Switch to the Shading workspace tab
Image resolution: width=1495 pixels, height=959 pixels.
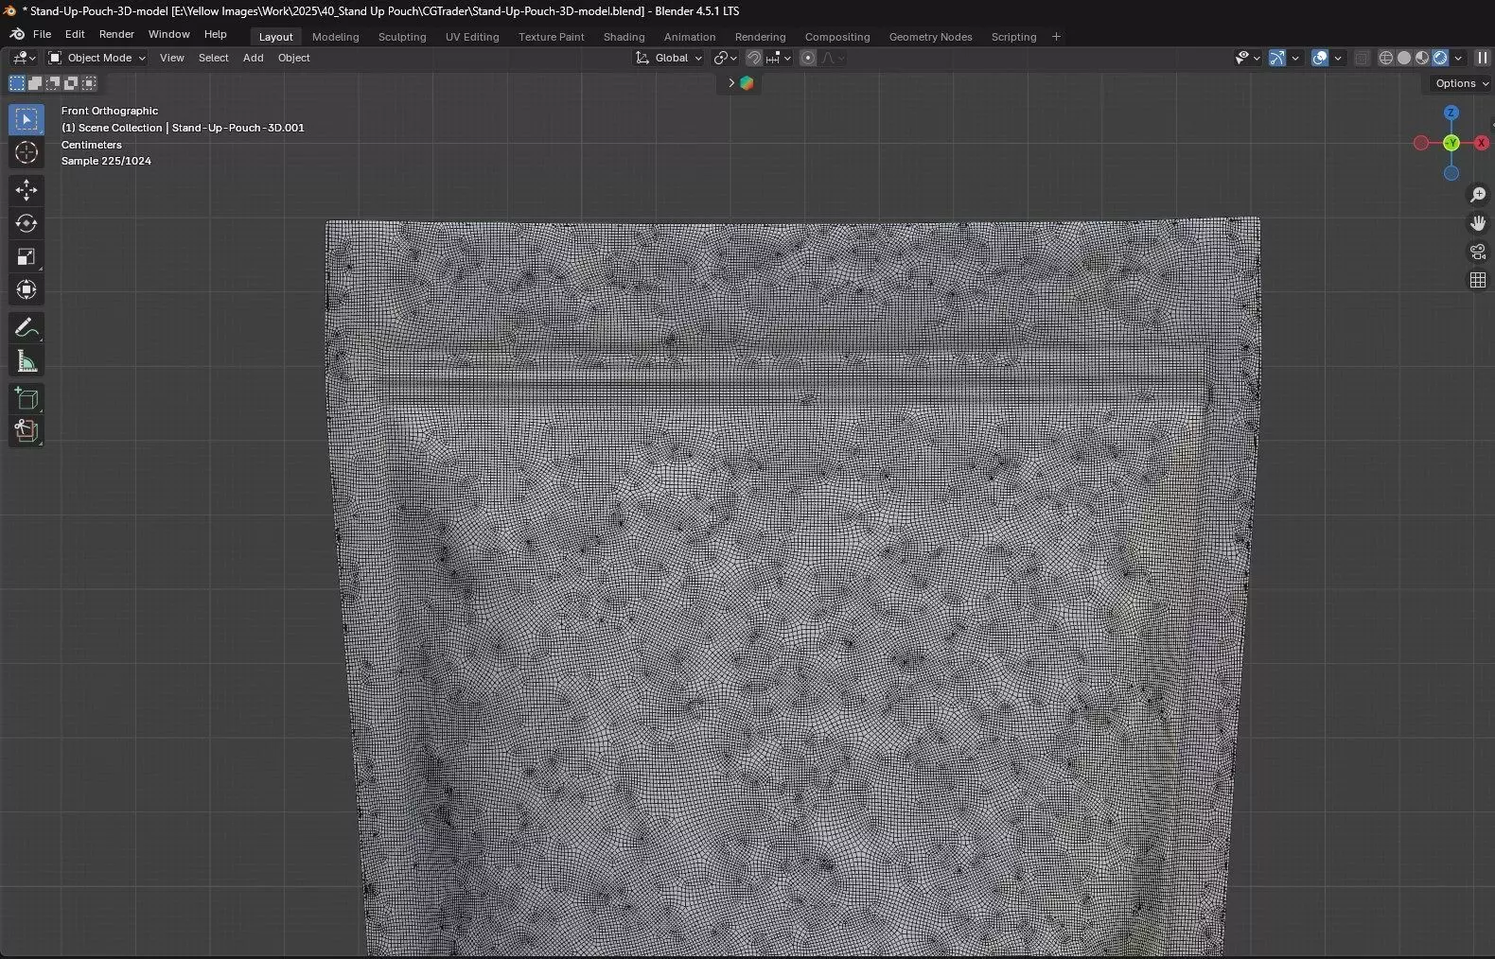624,37
